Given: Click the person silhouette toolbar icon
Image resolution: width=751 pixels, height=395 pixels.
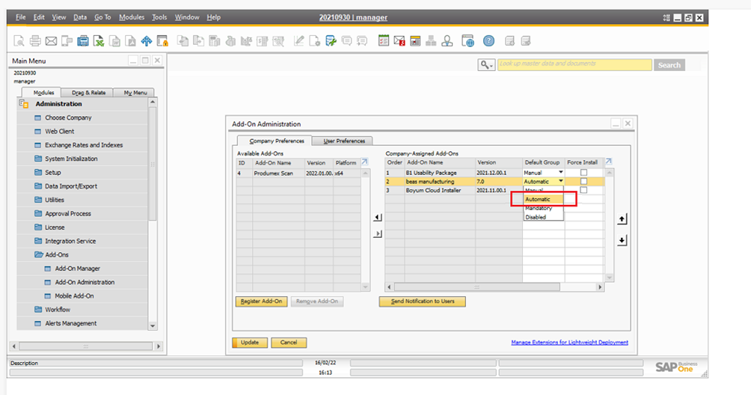Looking at the screenshot, I should (447, 41).
